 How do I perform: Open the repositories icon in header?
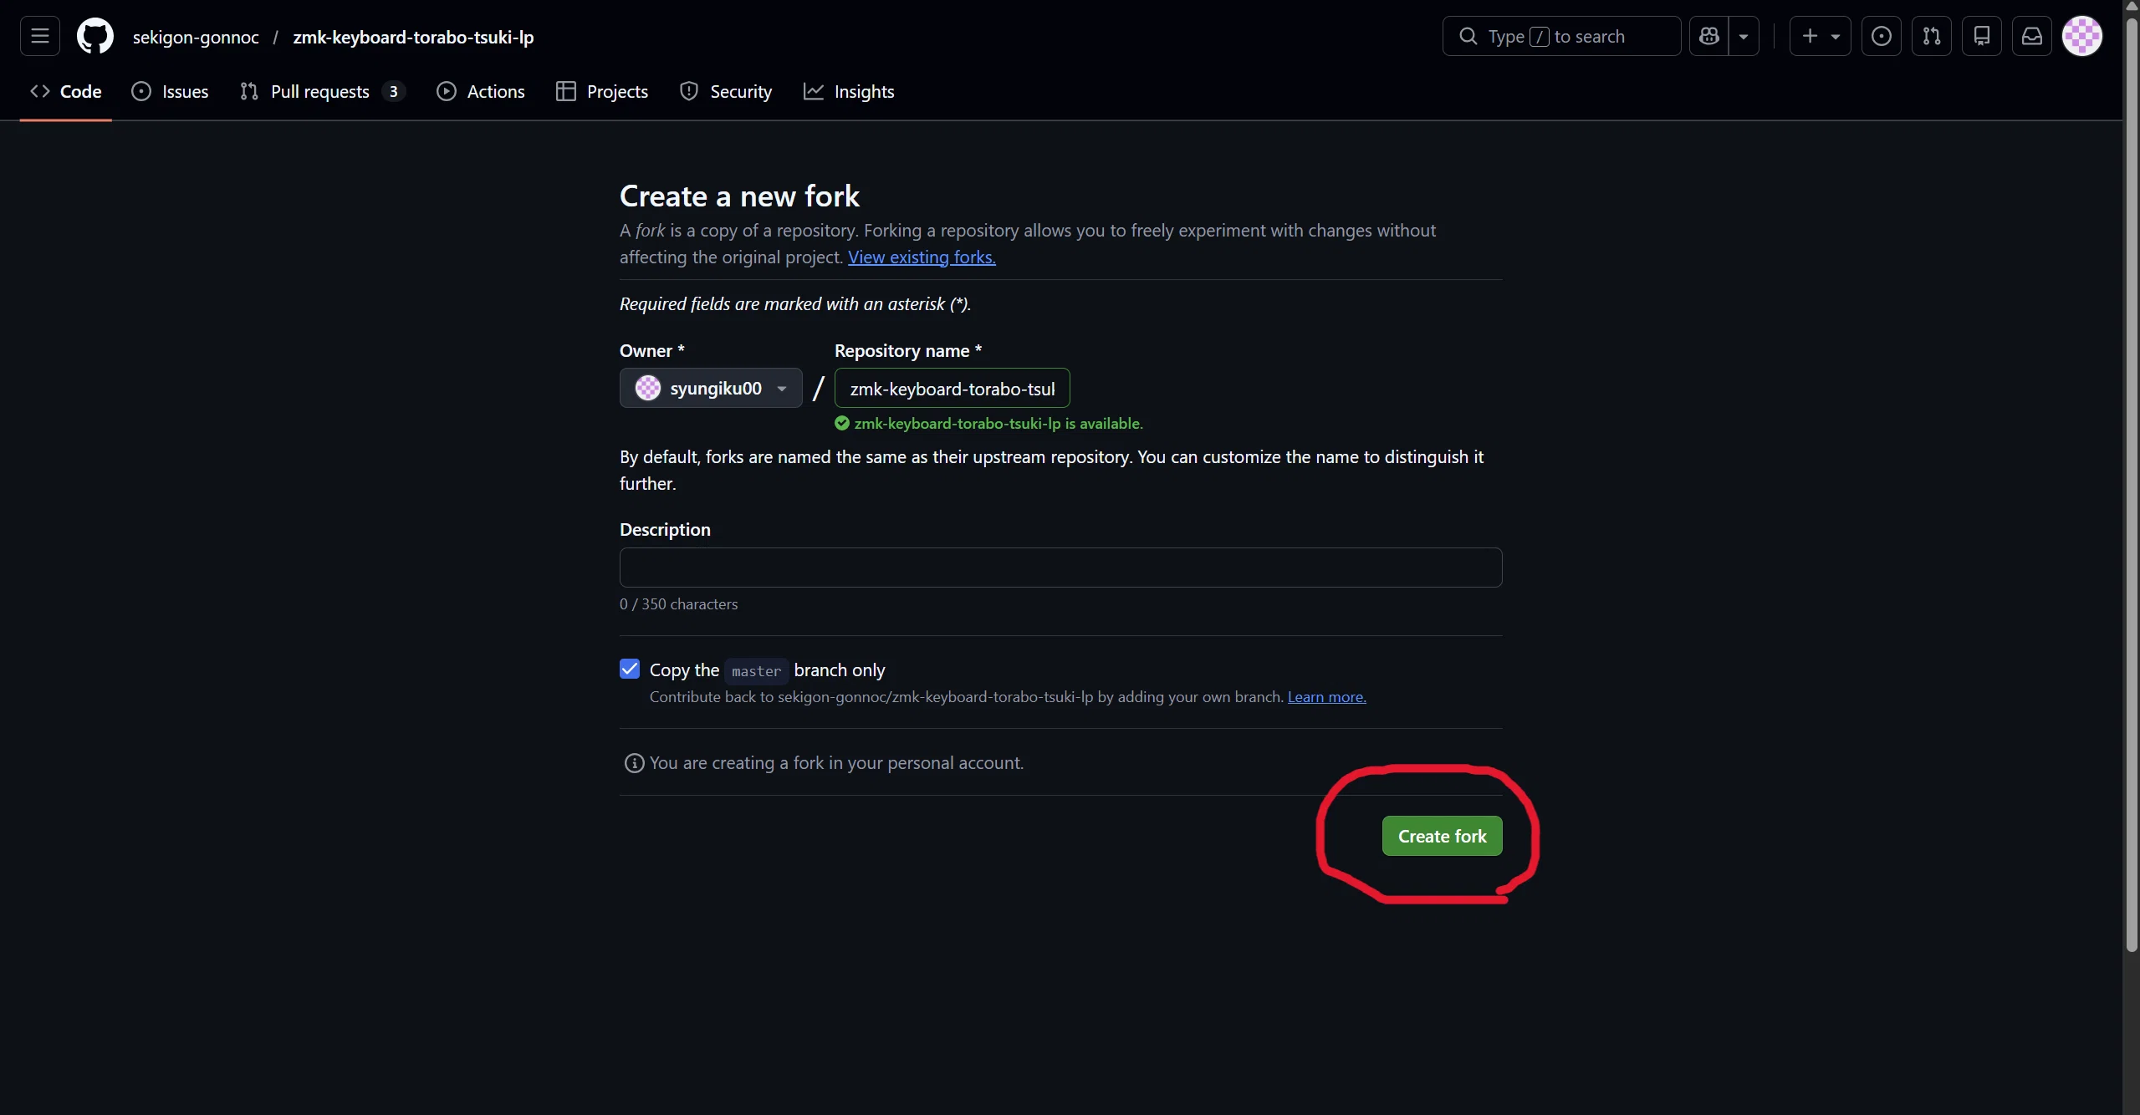tap(1981, 37)
